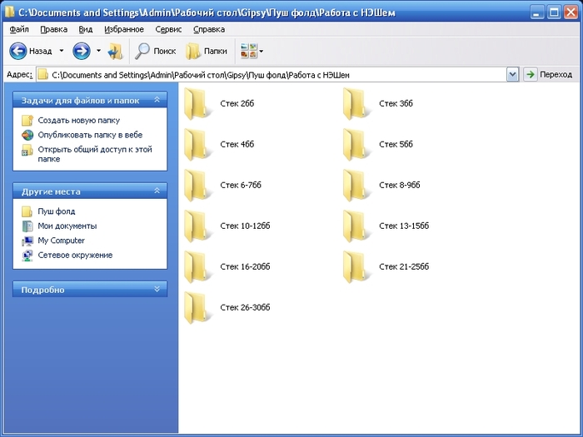Click the Переход go button
This screenshot has height=437, width=583.
pyautogui.click(x=548, y=75)
